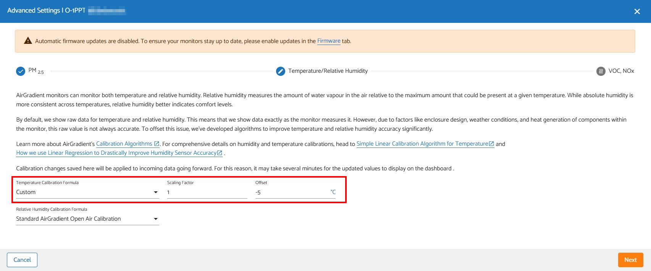651x271 pixels.
Task: Click the VOC, NOx step icon
Action: (x=601, y=71)
